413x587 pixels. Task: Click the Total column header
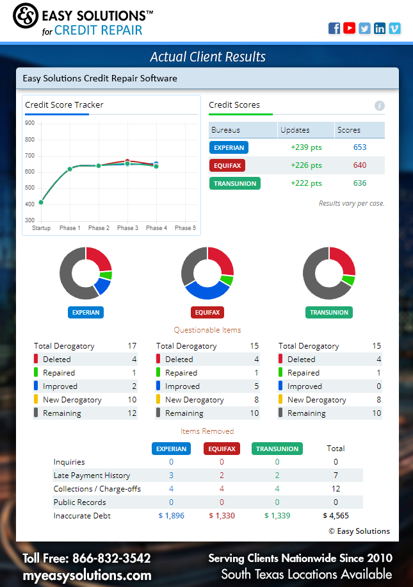(336, 449)
